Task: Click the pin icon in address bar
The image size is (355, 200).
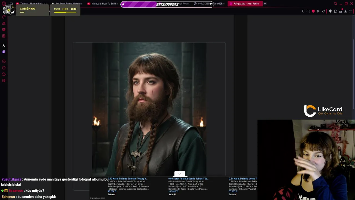Action: [303, 11]
